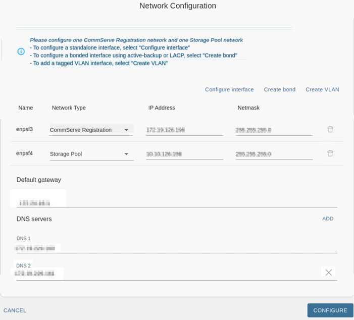Click into the DNS 1 field
The width and height of the screenshot is (354, 320).
click(177, 248)
